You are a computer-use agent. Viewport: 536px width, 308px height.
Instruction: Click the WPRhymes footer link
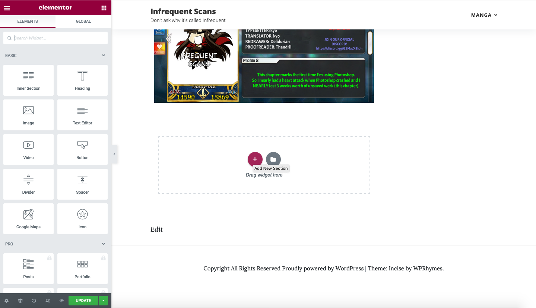[x=428, y=268]
